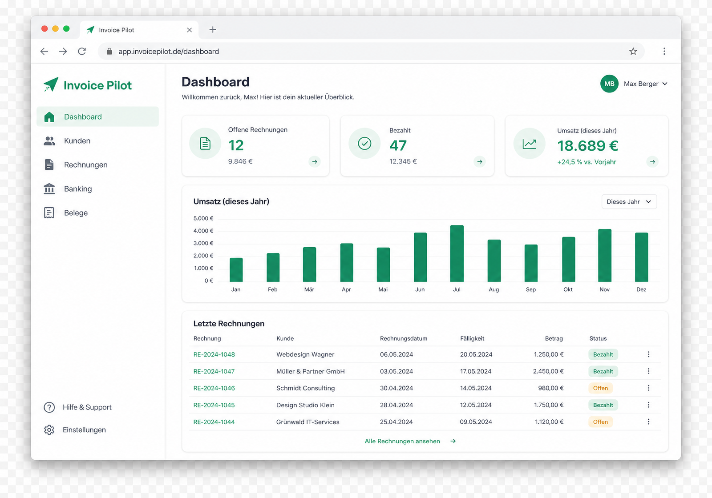Viewport: 712px width, 498px height.
Task: Click the 2.450,00 € amount cell
Action: pos(548,371)
